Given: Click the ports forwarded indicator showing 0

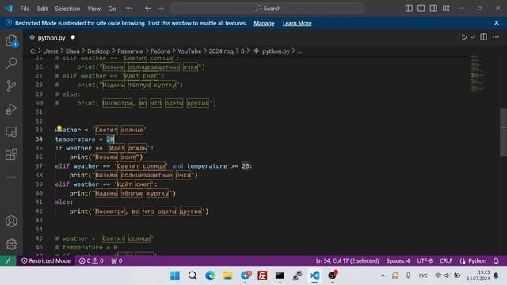Looking at the screenshot, I should [116, 260].
